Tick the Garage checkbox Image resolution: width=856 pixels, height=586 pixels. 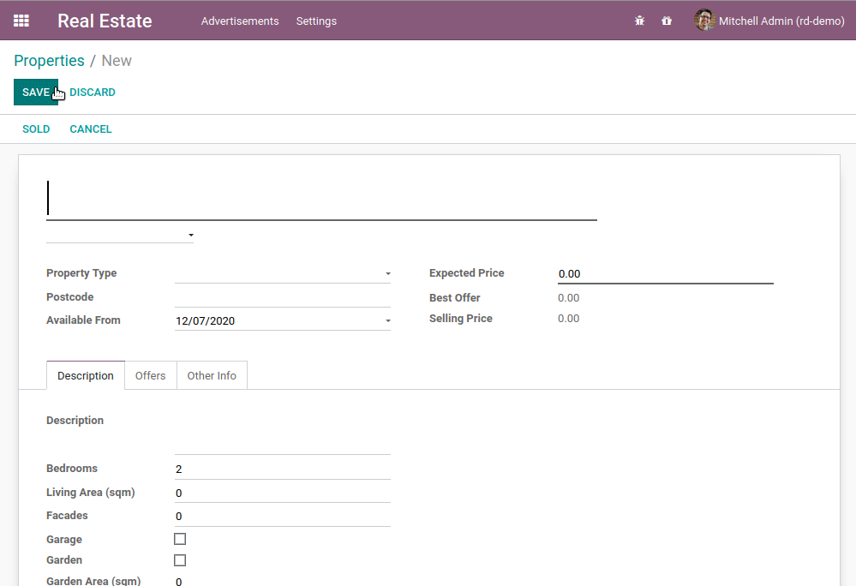(x=180, y=539)
